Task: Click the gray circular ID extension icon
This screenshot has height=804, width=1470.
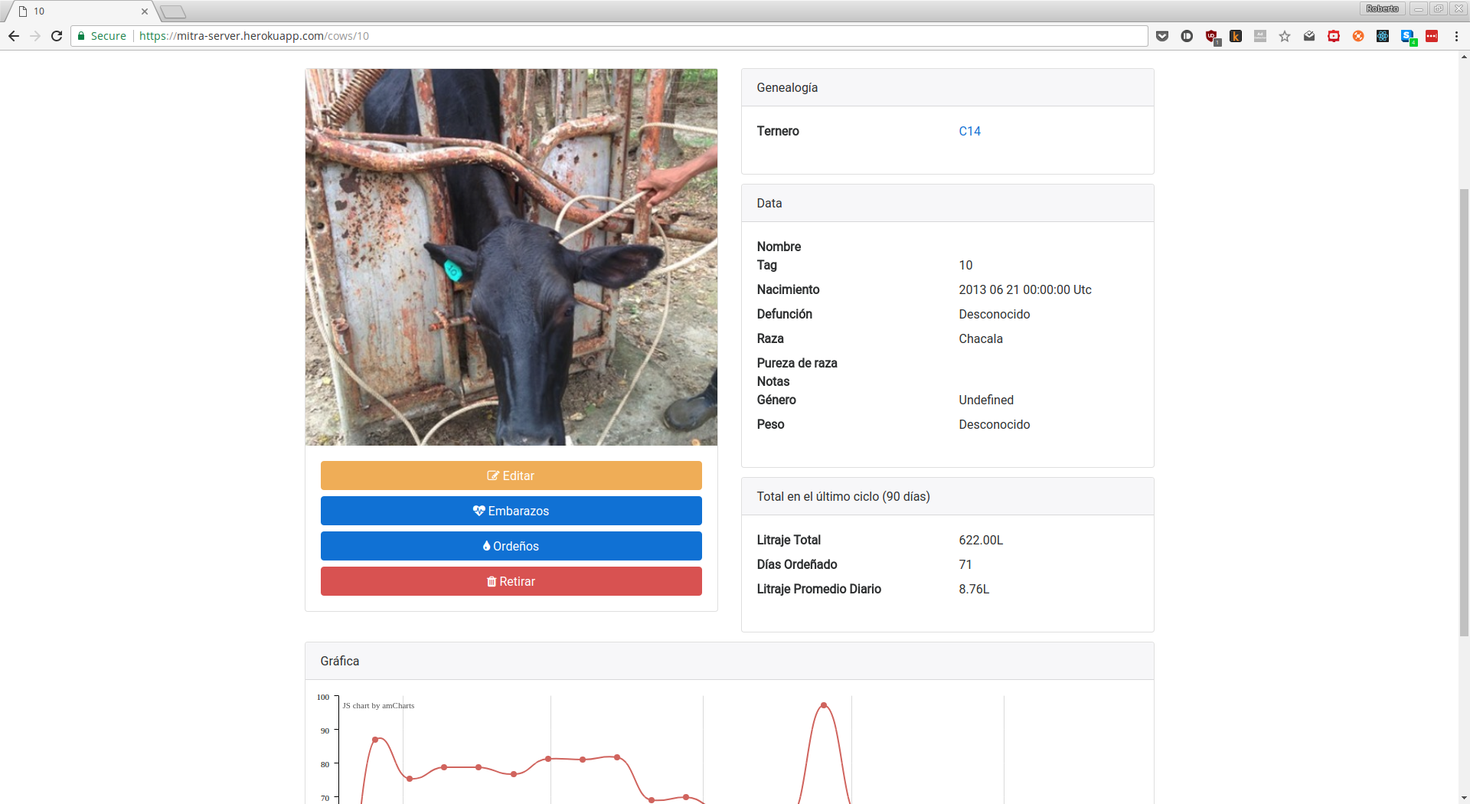Action: tap(1187, 36)
